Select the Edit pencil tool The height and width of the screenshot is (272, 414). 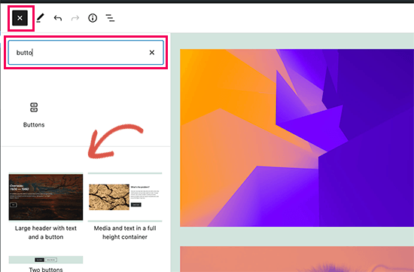40,18
